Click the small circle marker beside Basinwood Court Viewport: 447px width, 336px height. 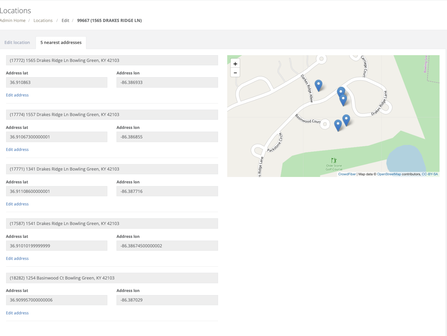tap(325, 124)
